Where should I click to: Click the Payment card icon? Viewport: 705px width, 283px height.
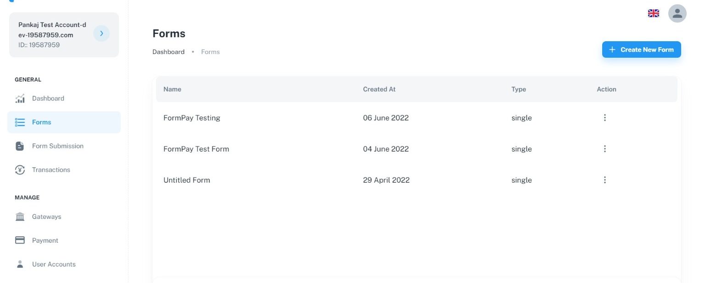(x=20, y=240)
